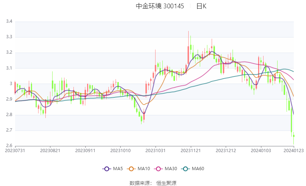Click the 3.4 price axis label

pos(9,22)
